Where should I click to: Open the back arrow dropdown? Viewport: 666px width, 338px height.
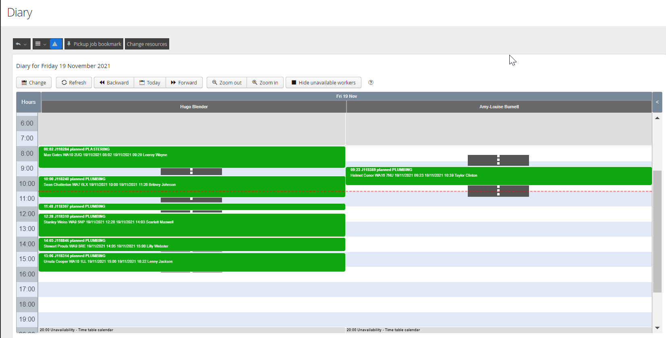click(x=22, y=44)
